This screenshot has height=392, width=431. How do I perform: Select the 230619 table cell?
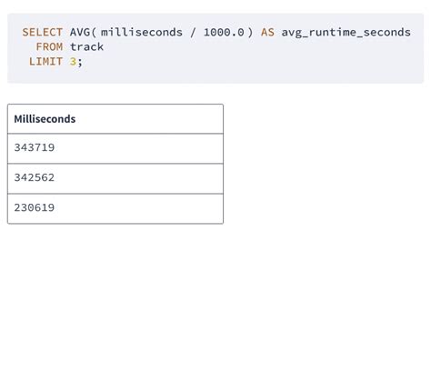pyautogui.click(x=115, y=208)
